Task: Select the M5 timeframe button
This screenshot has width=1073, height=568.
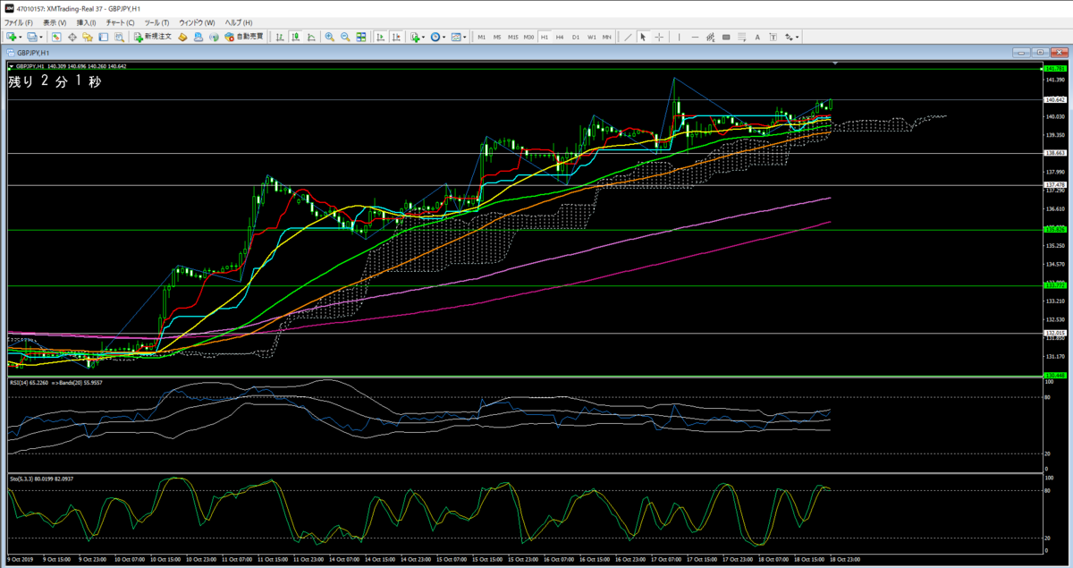Action: coord(496,37)
